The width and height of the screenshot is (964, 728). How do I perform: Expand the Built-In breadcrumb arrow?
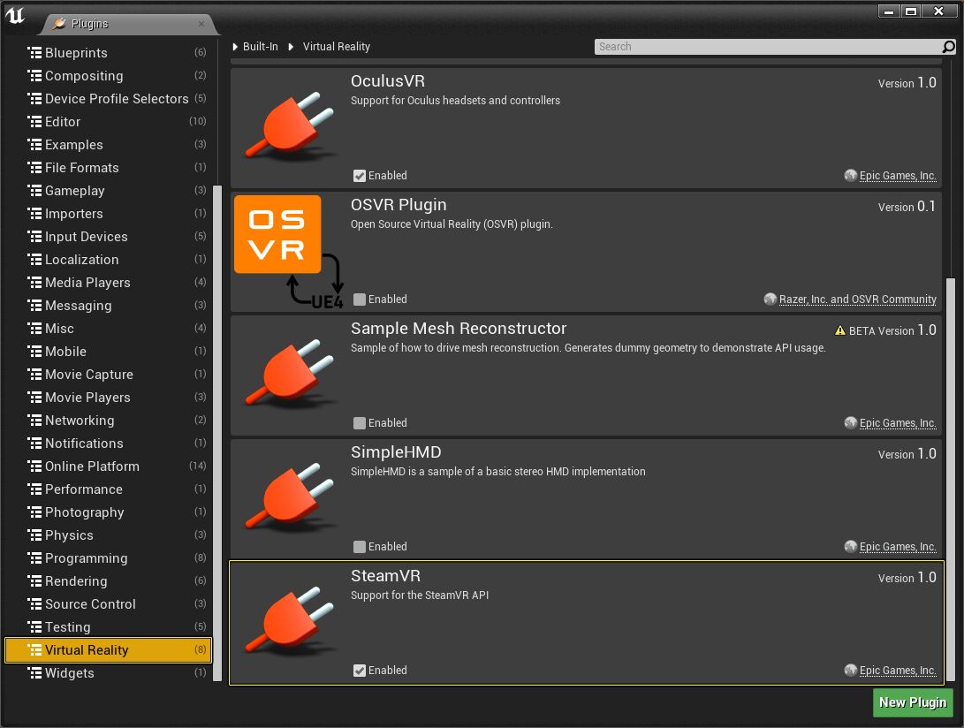pos(236,47)
